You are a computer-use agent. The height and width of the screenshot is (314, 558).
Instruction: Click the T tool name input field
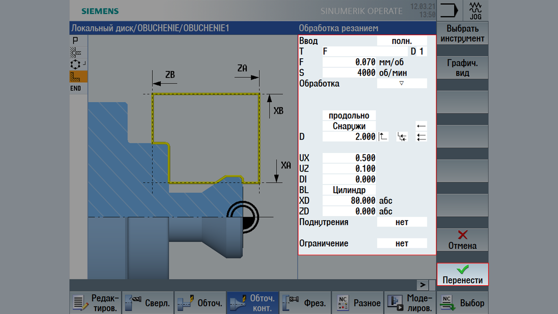pos(365,52)
